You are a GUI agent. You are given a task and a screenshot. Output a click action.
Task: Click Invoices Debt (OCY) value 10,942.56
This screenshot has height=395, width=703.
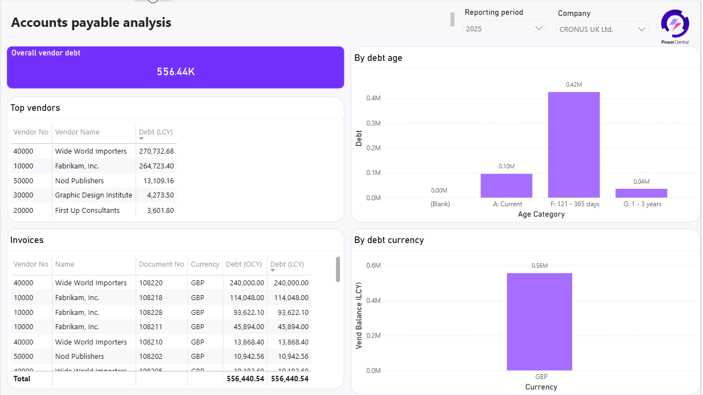point(249,356)
